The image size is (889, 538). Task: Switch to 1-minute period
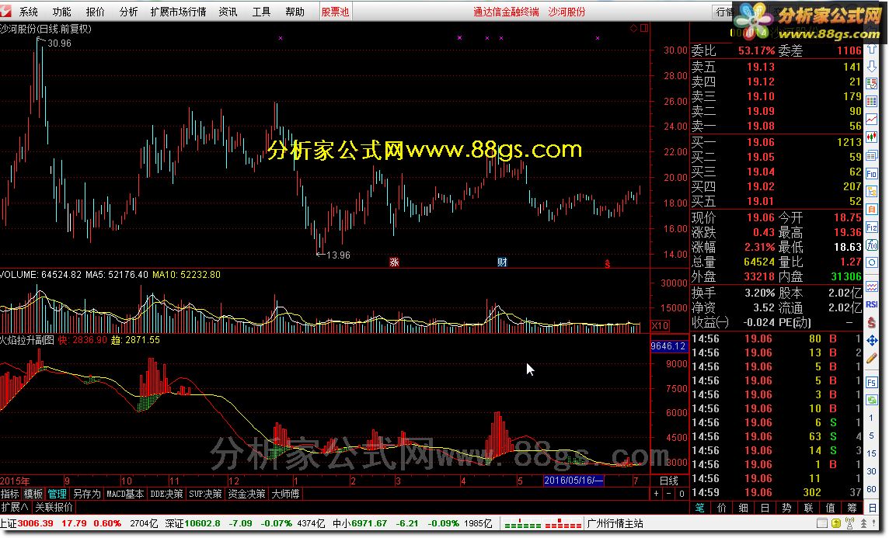[871, 418]
